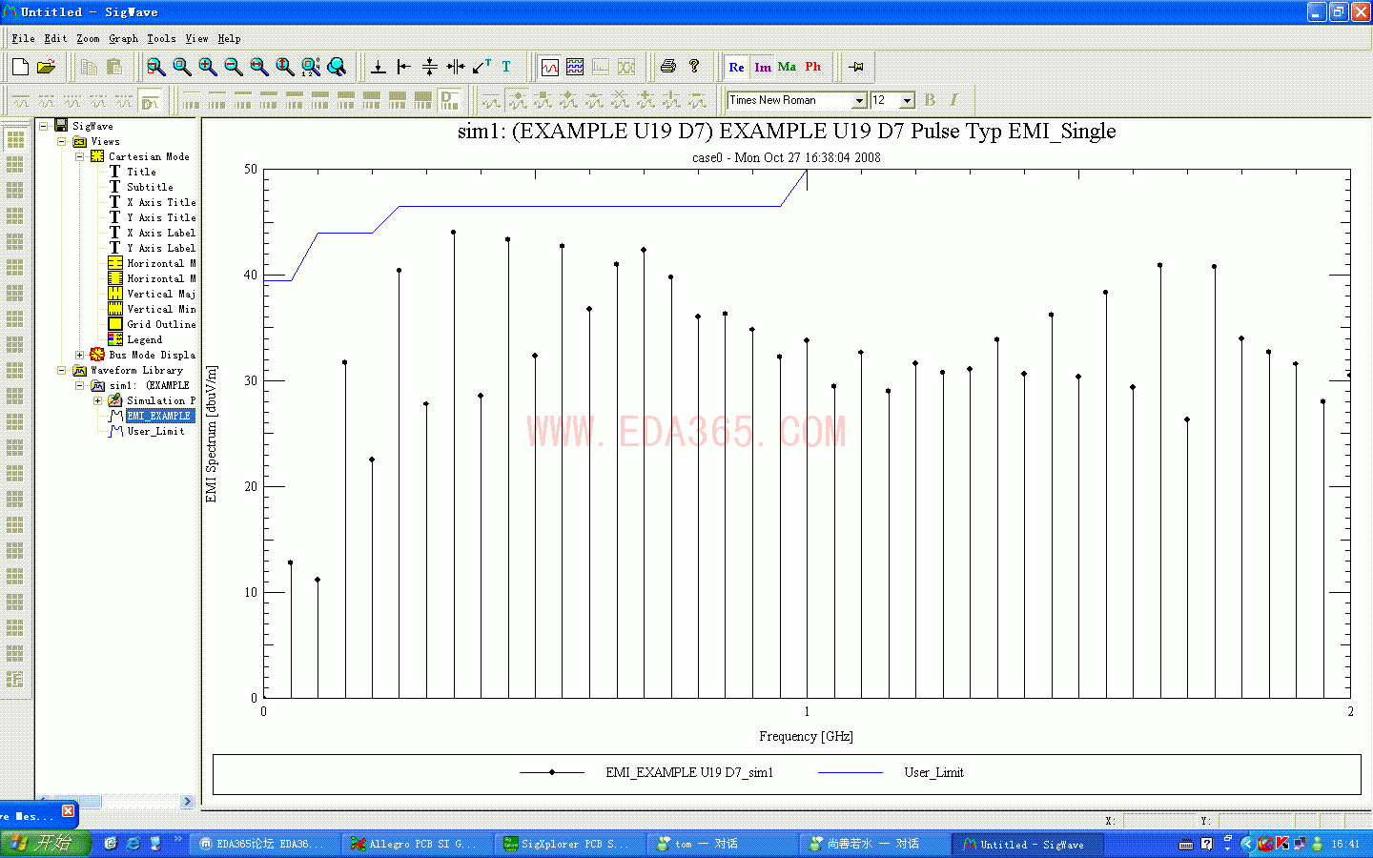Select the Y Axis Label tree item
This screenshot has height=858, width=1373.
coord(161,248)
